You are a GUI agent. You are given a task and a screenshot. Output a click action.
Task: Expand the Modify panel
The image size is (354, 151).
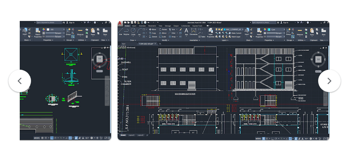point(166,40)
